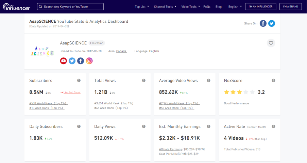
Task: Click the I'M A BRAND button
Action: click(x=291, y=7)
